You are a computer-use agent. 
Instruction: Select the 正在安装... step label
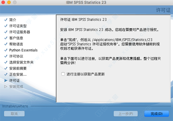(x=18, y=74)
